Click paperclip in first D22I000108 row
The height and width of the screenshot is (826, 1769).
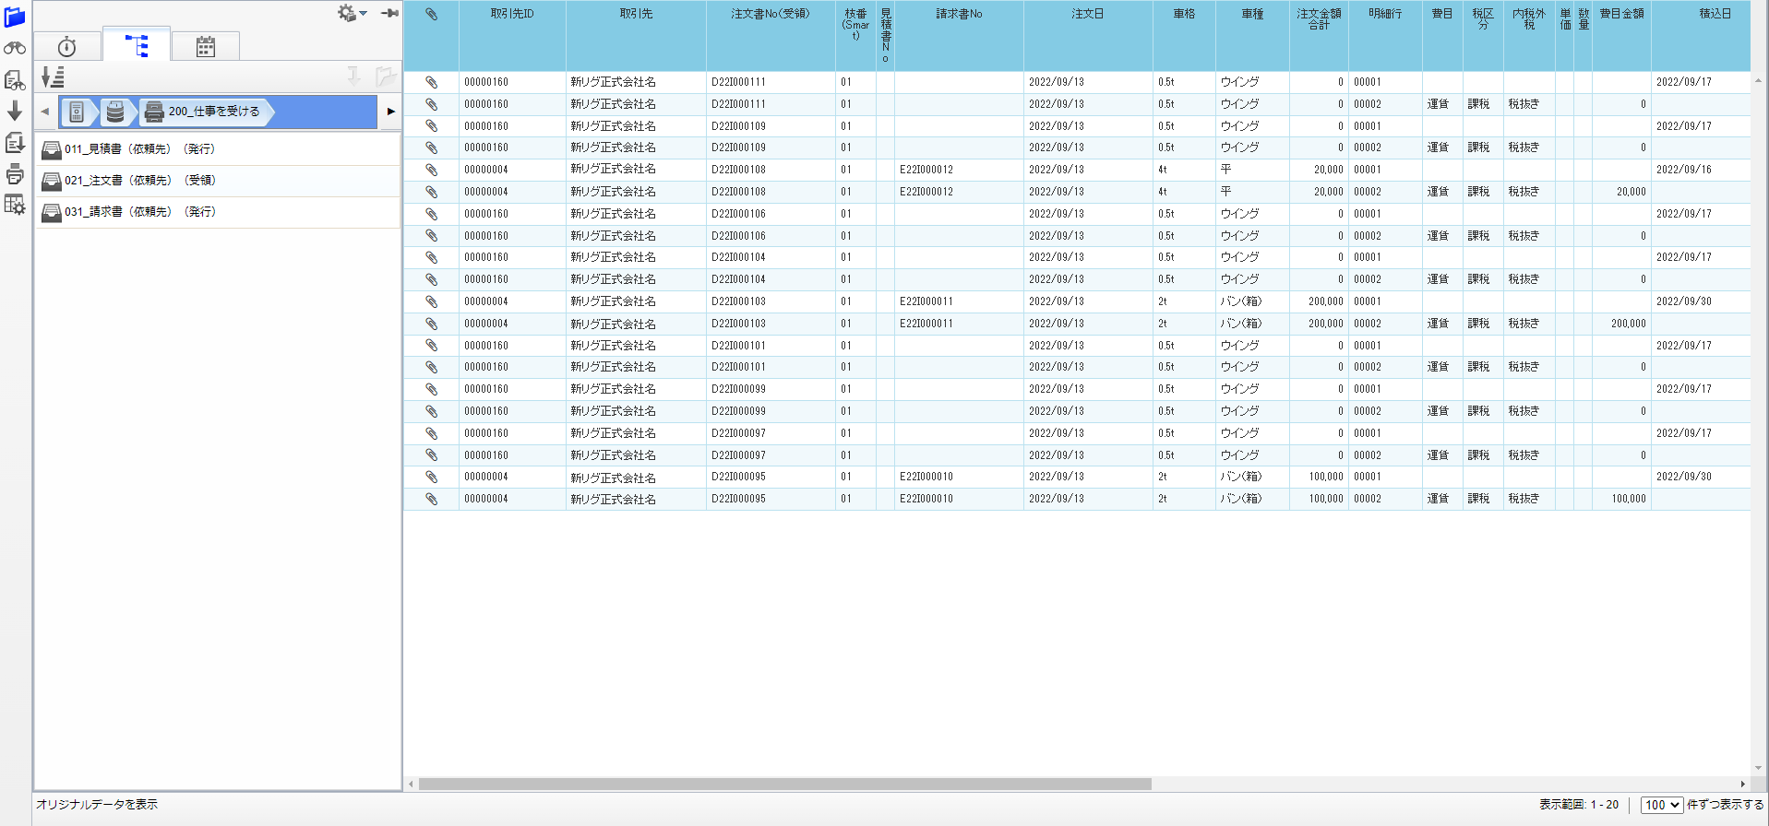click(x=431, y=170)
